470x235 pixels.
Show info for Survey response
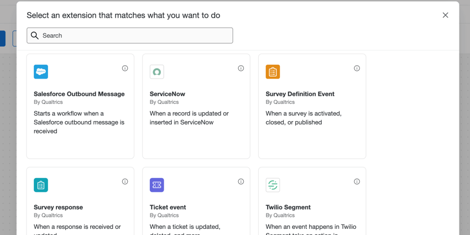click(125, 181)
